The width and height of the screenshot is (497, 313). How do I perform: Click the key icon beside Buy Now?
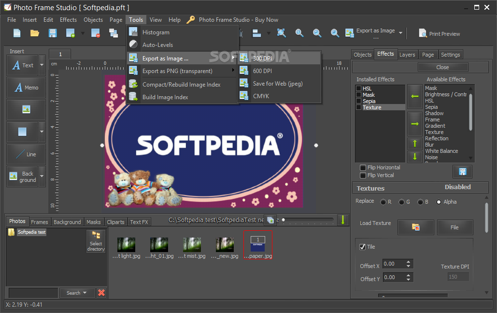click(190, 20)
